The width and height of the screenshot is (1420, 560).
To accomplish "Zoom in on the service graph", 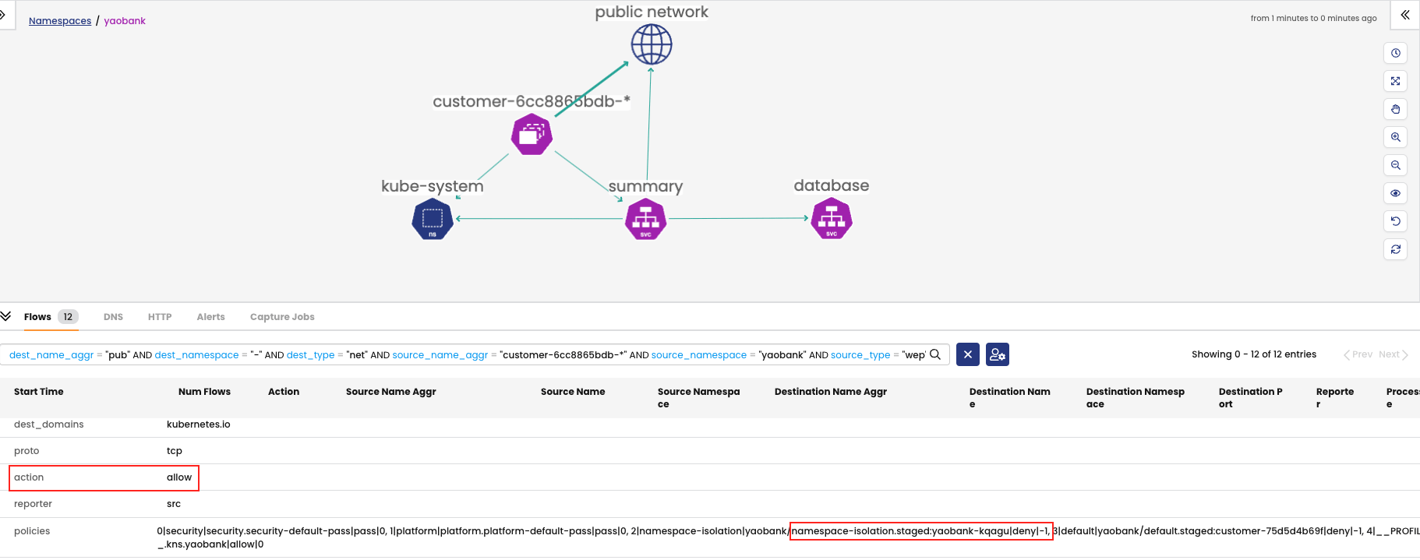I will coord(1395,137).
